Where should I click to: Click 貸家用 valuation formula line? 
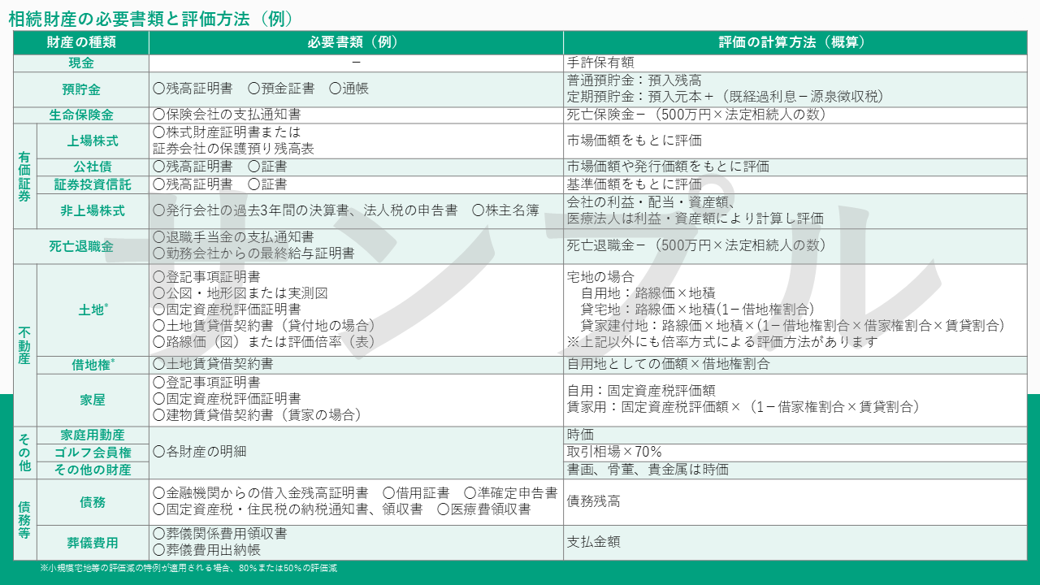pos(743,407)
